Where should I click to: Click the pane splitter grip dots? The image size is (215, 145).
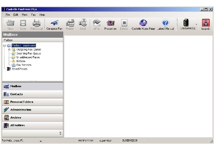33,82
